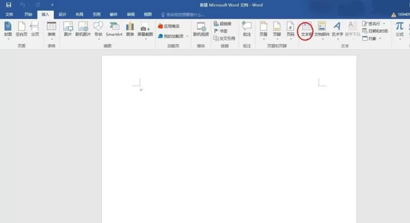Open the 页眉 (Header) dropdown

click(263, 31)
